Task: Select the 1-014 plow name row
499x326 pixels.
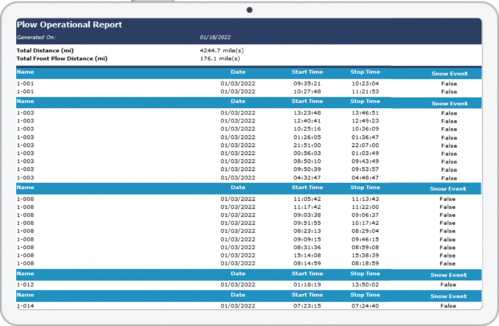Action: click(x=25, y=306)
